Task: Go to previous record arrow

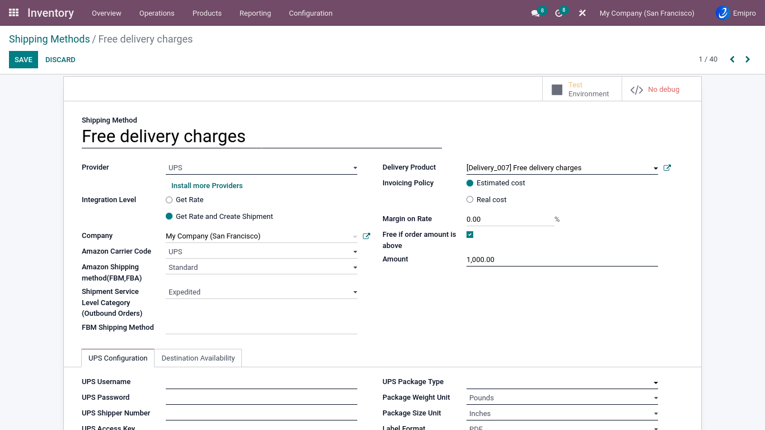Action: tap(732, 59)
